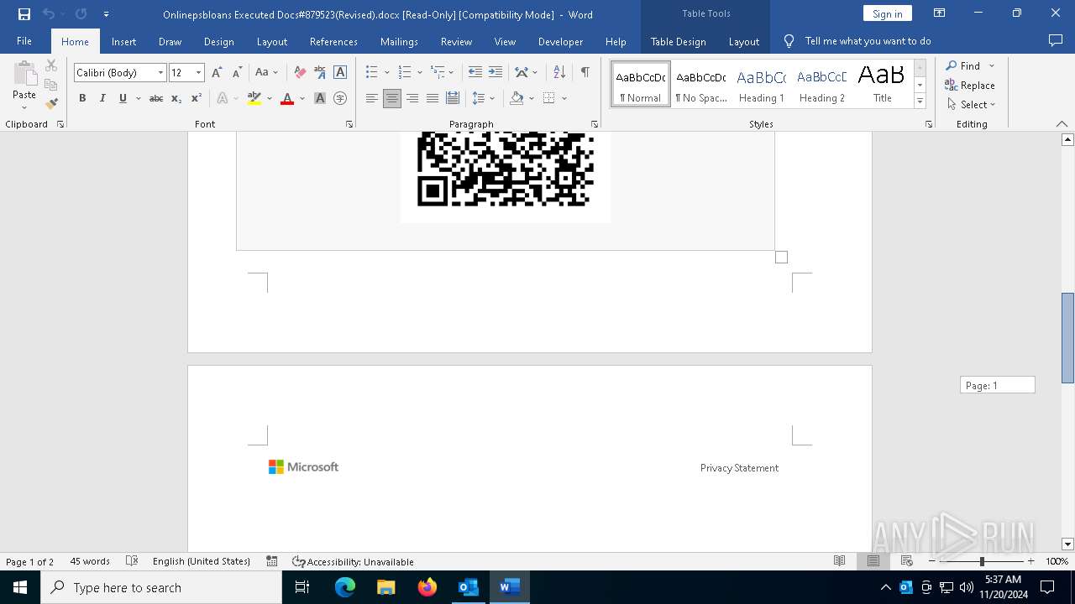Save the document with the floppy disk icon

point(24,14)
